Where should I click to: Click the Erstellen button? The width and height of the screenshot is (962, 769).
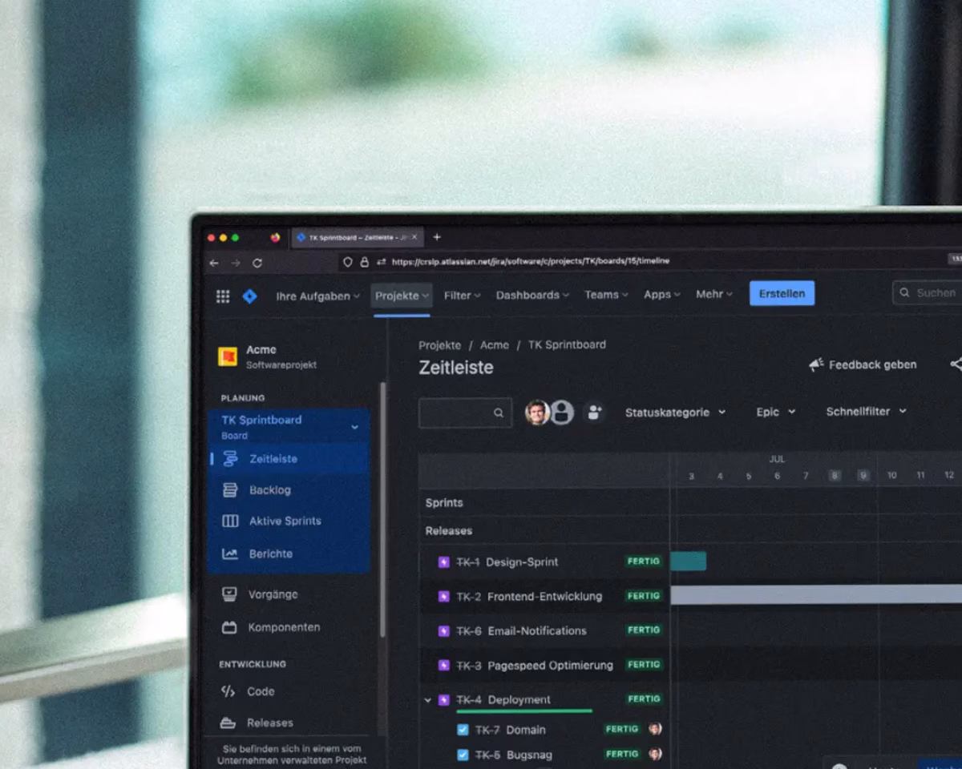click(x=782, y=293)
